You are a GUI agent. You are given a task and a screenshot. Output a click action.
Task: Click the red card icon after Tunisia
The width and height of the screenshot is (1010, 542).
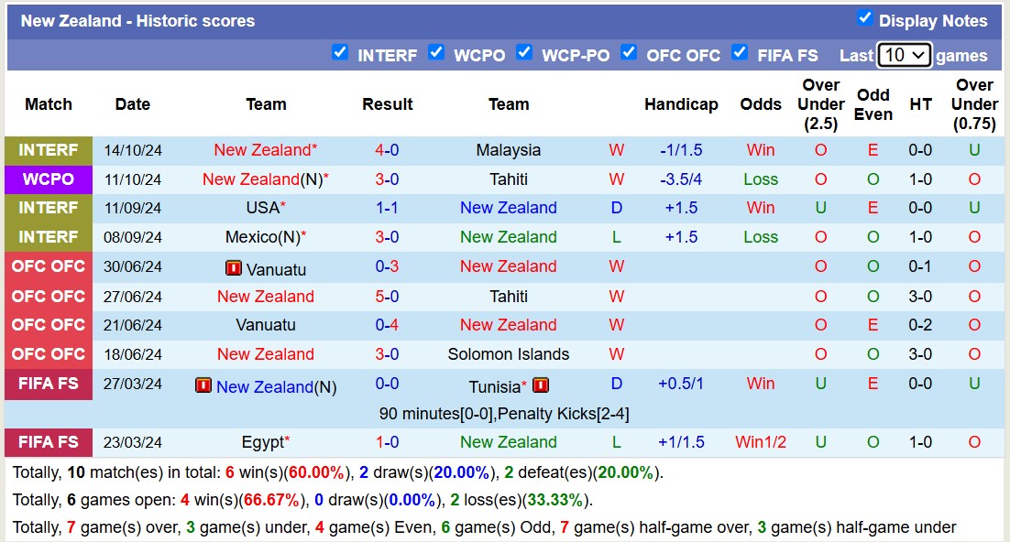tap(541, 385)
